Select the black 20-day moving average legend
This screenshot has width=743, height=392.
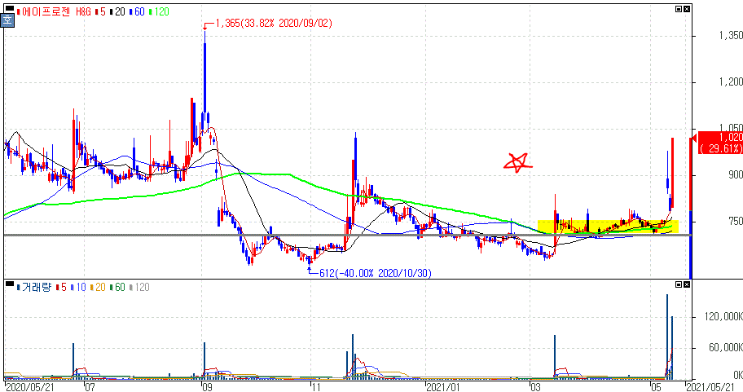click(x=117, y=12)
